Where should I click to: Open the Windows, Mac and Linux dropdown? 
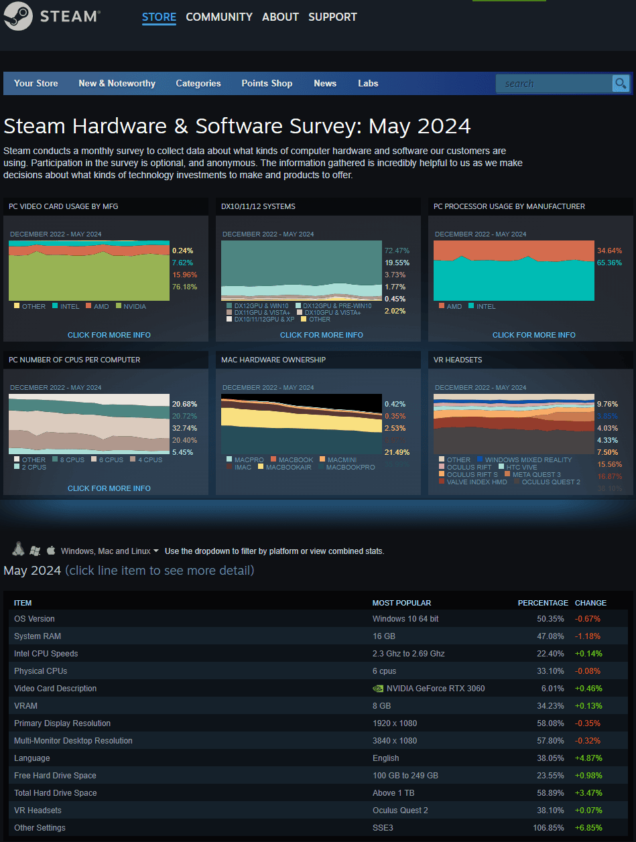[x=110, y=551]
